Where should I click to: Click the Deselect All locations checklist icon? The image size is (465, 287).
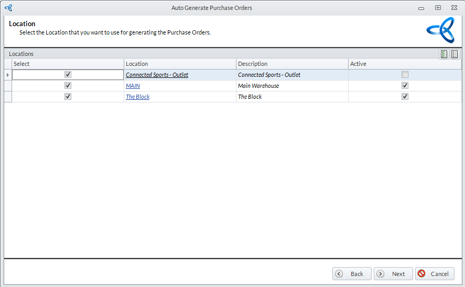point(455,54)
